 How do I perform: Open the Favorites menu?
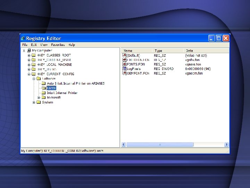tap(58, 45)
